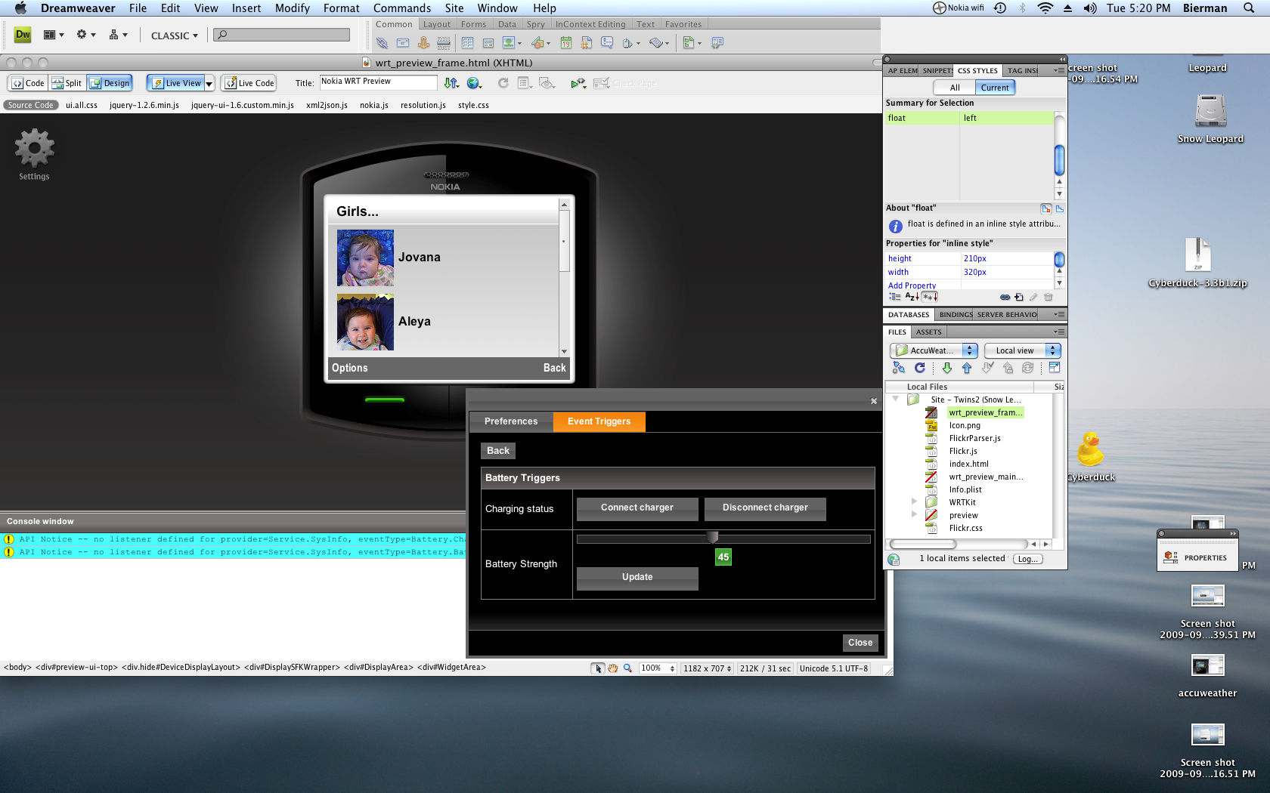
Task: Click the Settings gear in the preview
Action: [34, 148]
